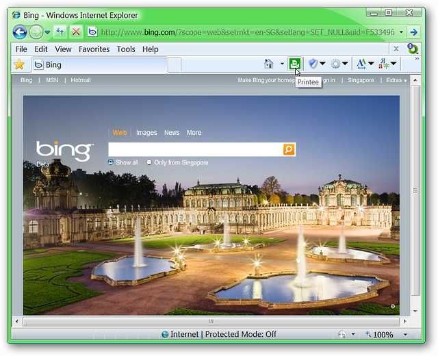Click the browser Back button

tap(20, 32)
